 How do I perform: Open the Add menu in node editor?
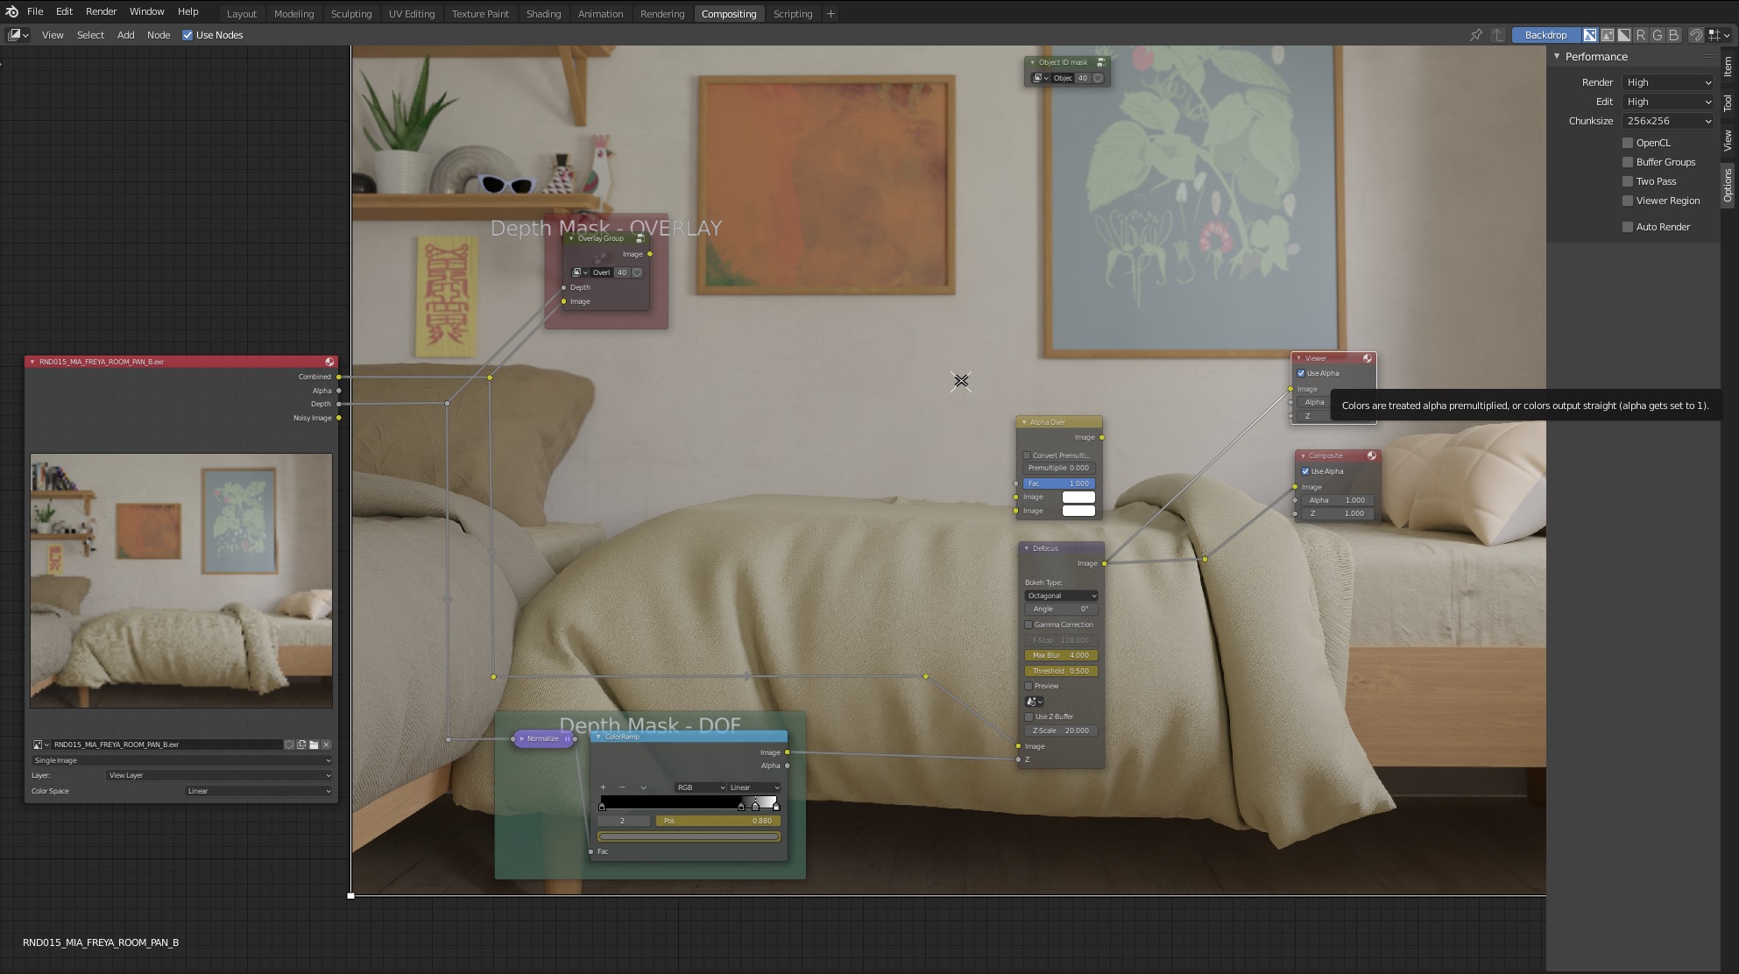tap(125, 35)
